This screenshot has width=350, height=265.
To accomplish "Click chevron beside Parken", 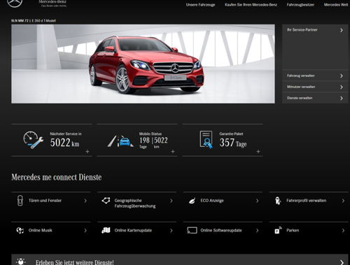I will click(343, 231).
